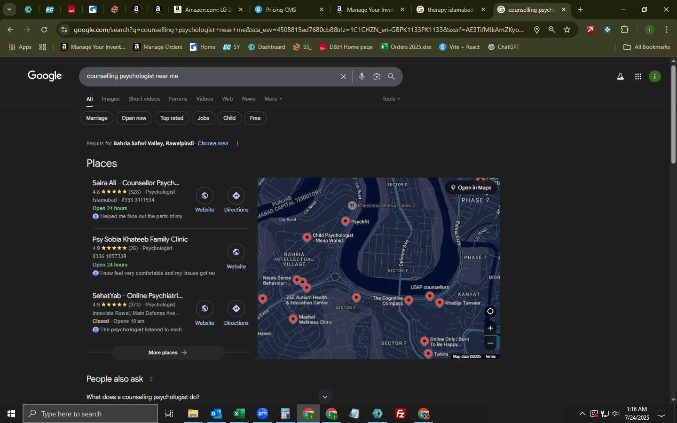Open the Tools dropdown
677x423 pixels.
coord(391,99)
